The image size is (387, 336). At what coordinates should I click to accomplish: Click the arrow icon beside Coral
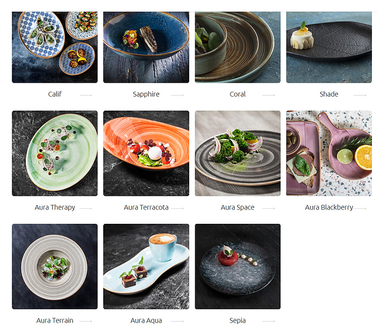click(x=269, y=95)
